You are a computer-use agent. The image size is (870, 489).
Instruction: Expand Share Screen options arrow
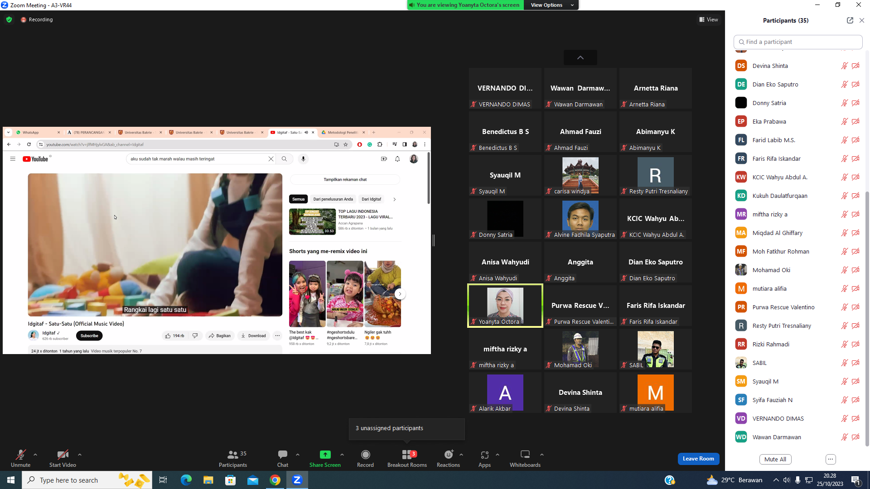(x=342, y=455)
